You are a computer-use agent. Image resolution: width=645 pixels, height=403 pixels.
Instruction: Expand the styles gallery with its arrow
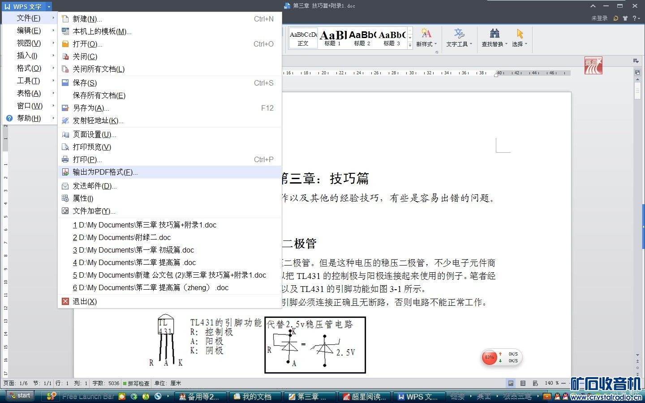click(x=410, y=45)
